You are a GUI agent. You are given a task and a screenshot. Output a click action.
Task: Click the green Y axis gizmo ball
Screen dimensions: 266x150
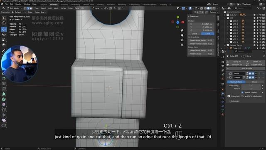[178, 17]
